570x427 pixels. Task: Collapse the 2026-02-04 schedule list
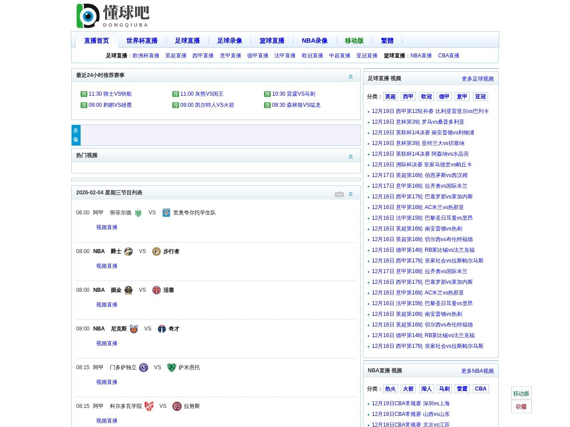click(350, 194)
